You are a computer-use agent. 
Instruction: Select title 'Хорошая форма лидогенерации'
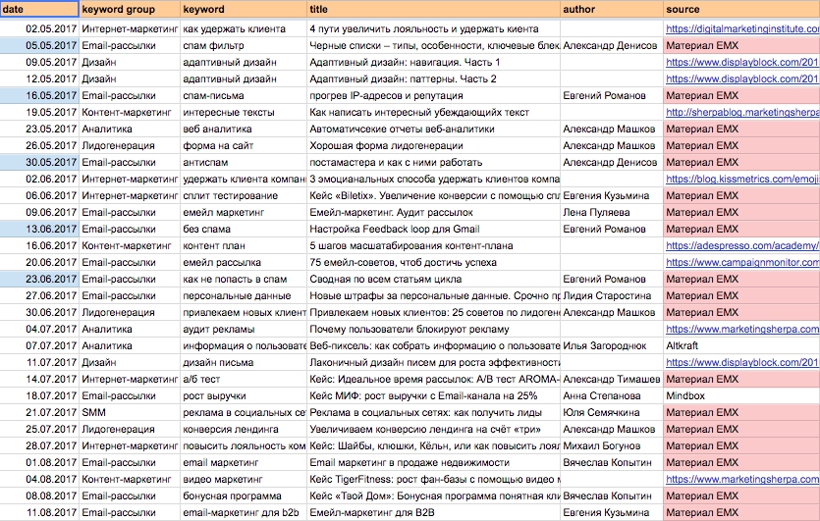[433, 146]
